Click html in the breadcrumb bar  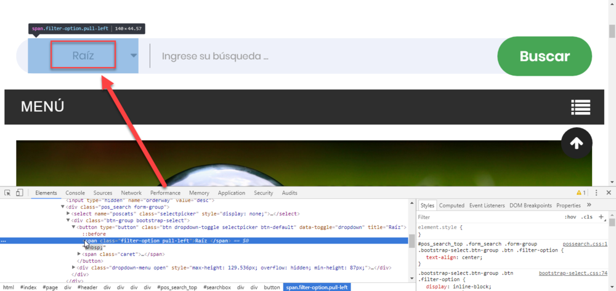[x=8, y=287]
